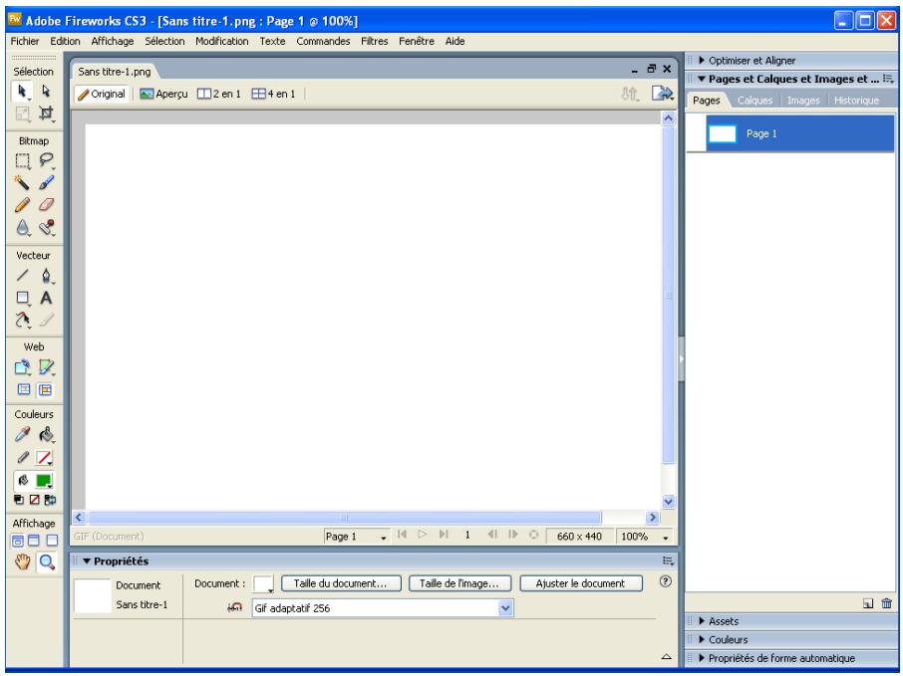Click Ajuster le document button
Viewport: 903px width, 676px height.
click(x=581, y=583)
